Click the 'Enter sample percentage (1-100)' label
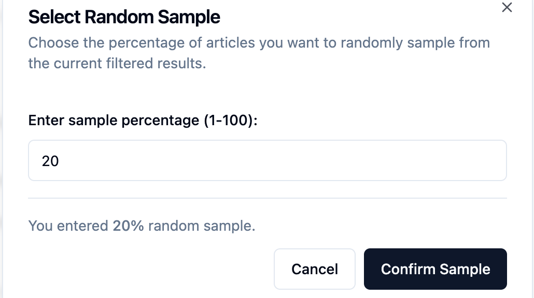Viewport: 534px width, 298px height. 143,121
